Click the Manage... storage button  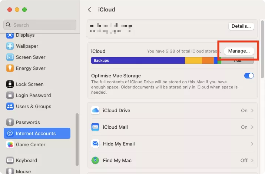(x=239, y=51)
